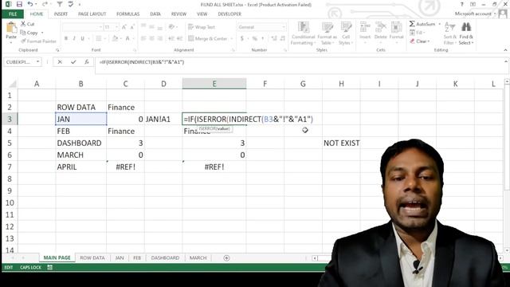Open the DASHBOARD sheet tab
510x287 pixels.
point(165,258)
